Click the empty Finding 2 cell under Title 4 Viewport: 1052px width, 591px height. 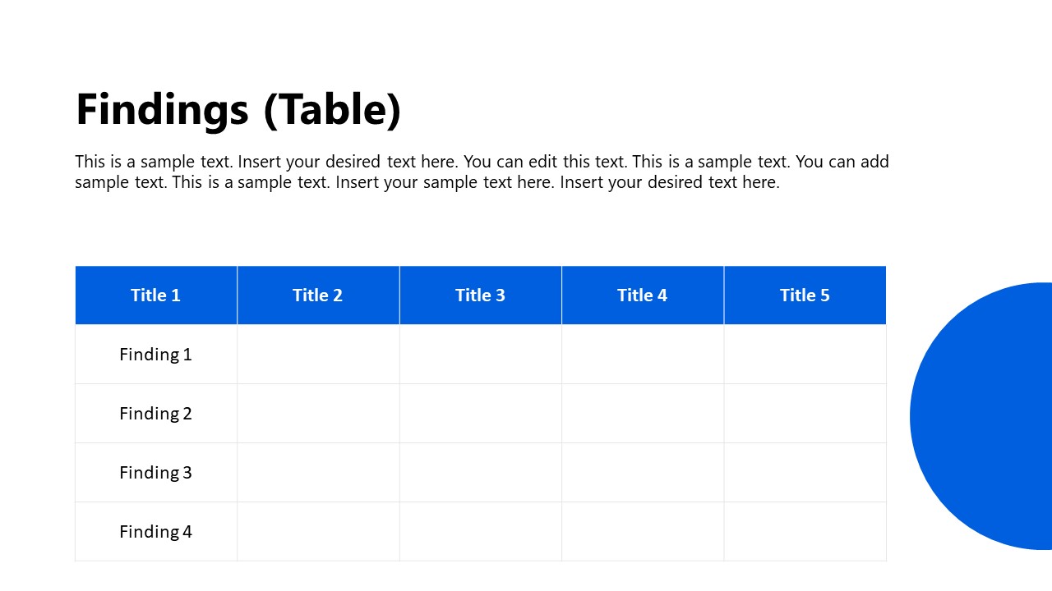[642, 414]
